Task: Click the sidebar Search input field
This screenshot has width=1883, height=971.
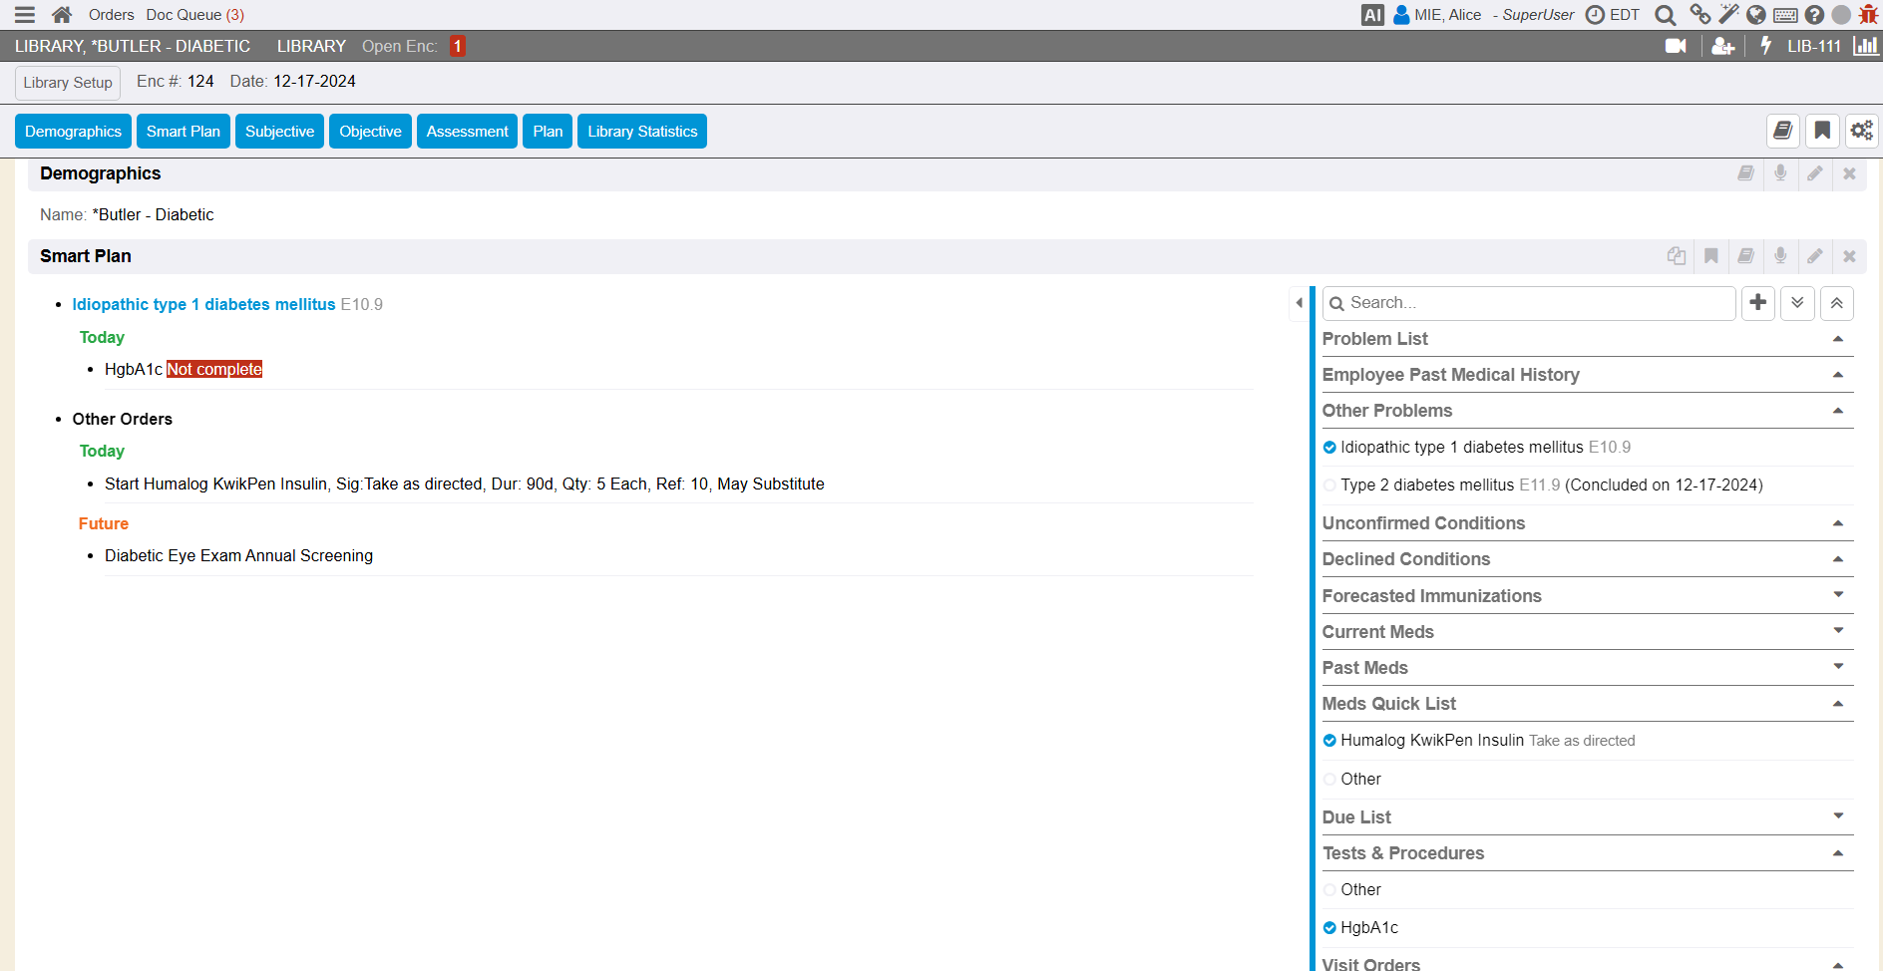Action: point(1536,303)
